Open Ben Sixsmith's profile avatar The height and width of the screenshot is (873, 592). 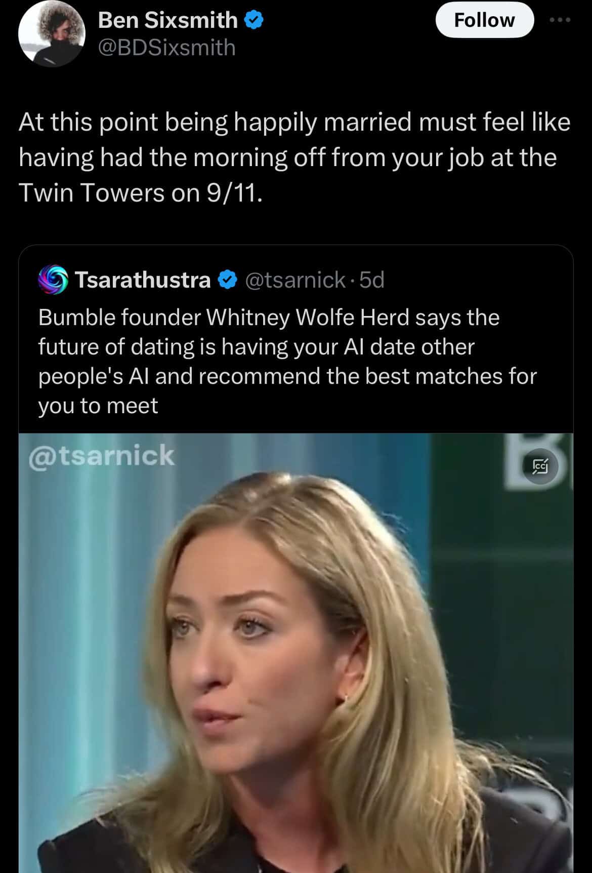tap(52, 34)
